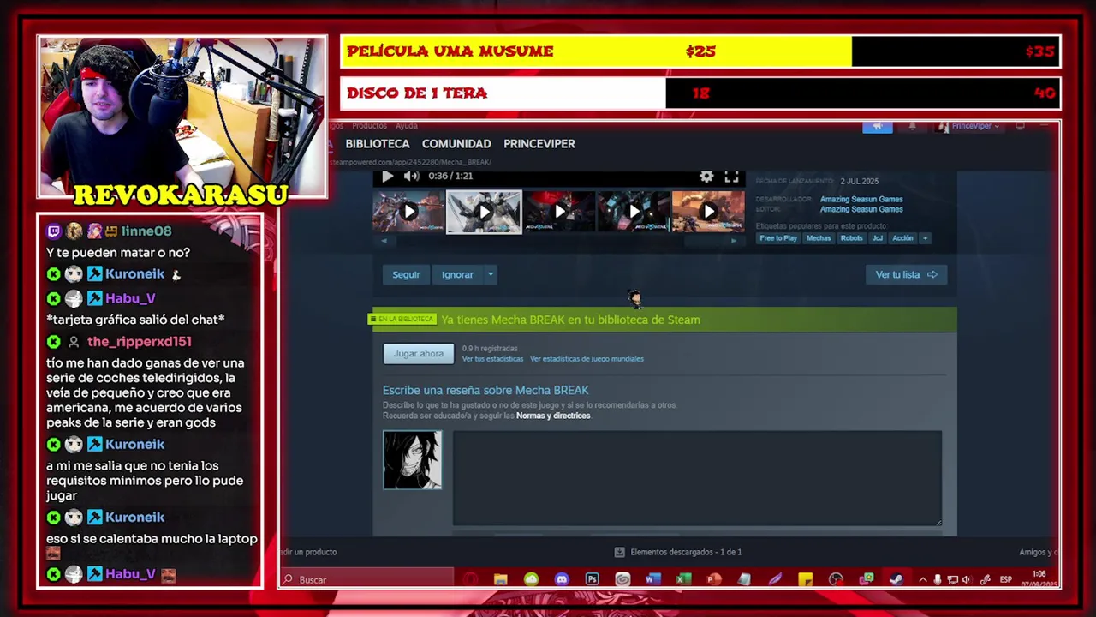Viewport: 1096px width, 617px height.
Task: Mute the trailer volume speaker icon
Action: point(411,176)
